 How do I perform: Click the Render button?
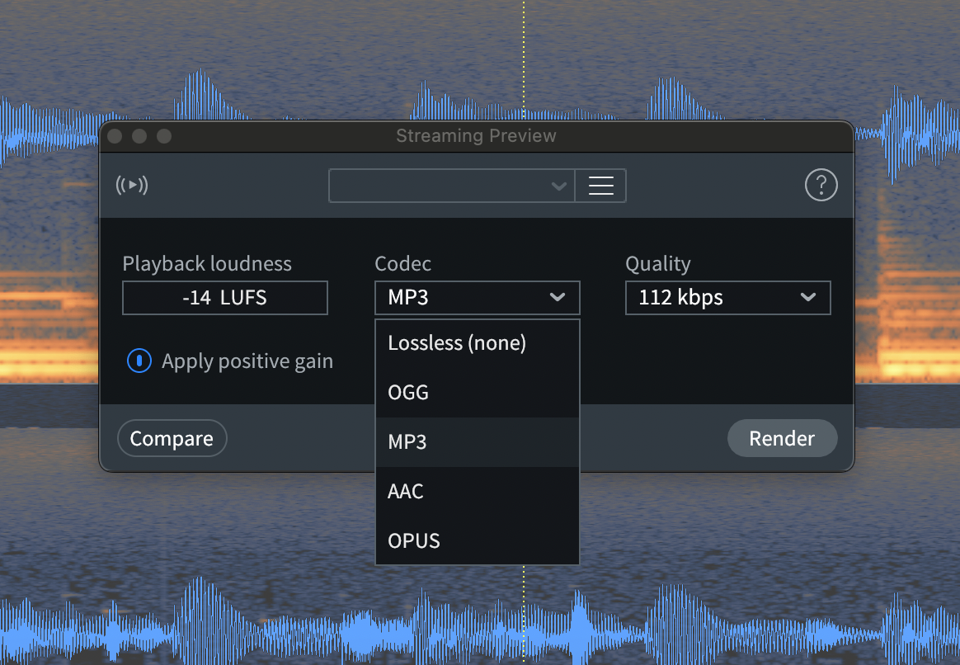[x=782, y=439]
